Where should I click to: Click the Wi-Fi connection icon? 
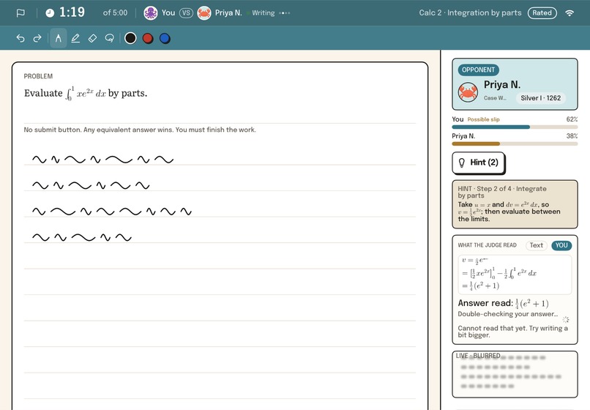[x=570, y=13]
